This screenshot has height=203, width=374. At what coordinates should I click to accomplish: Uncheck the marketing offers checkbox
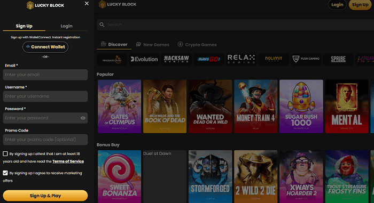5,173
